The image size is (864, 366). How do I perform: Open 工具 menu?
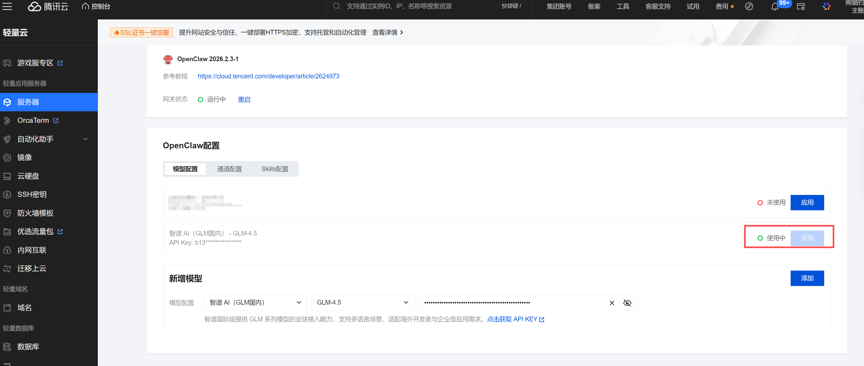[x=623, y=6]
